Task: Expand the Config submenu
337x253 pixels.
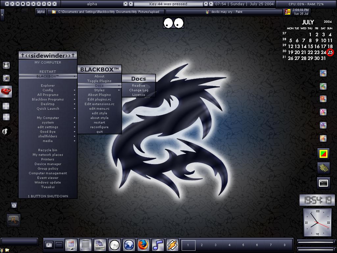Action: [x=48, y=90]
